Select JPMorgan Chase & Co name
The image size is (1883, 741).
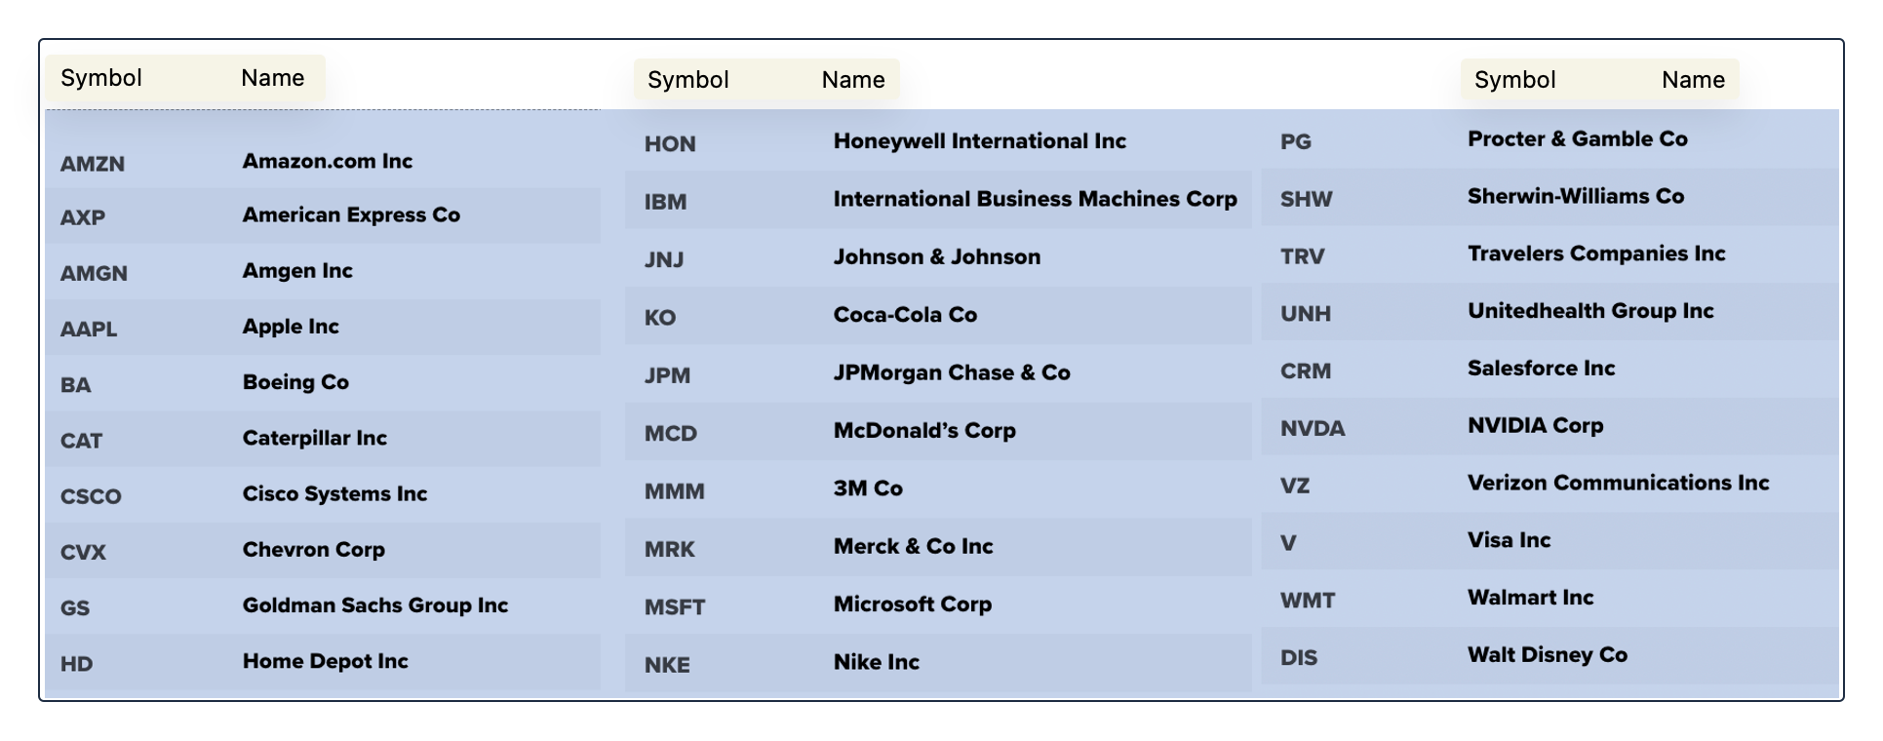(952, 372)
